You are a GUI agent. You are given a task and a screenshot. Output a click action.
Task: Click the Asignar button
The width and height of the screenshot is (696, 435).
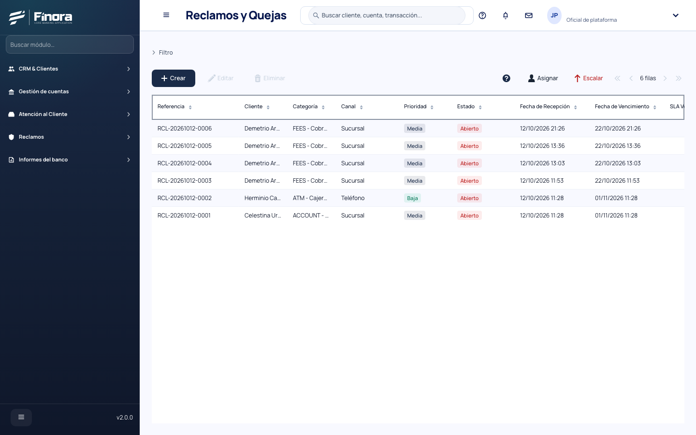tap(543, 78)
